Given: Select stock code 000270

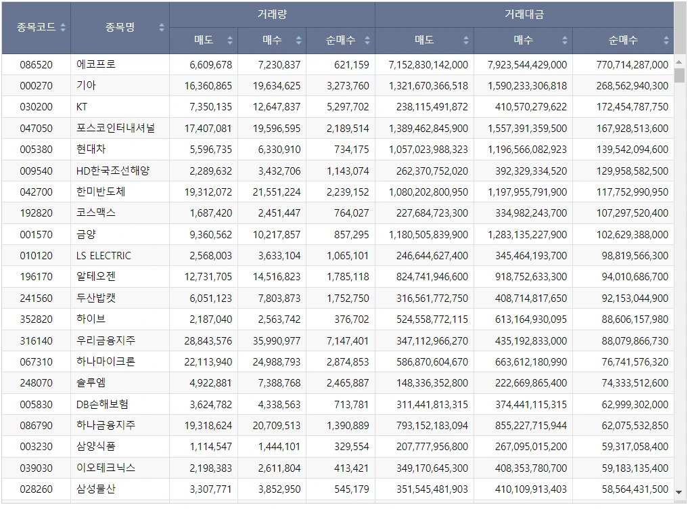Looking at the screenshot, I should 36,86.
